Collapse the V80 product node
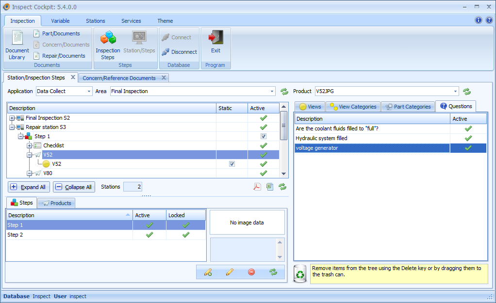This screenshot has width=496, height=303. (30, 174)
